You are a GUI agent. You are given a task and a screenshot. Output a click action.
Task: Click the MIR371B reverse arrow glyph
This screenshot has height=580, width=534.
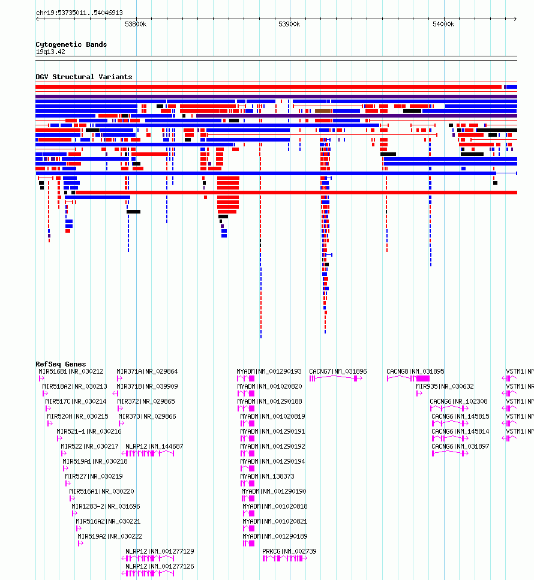tap(115, 393)
